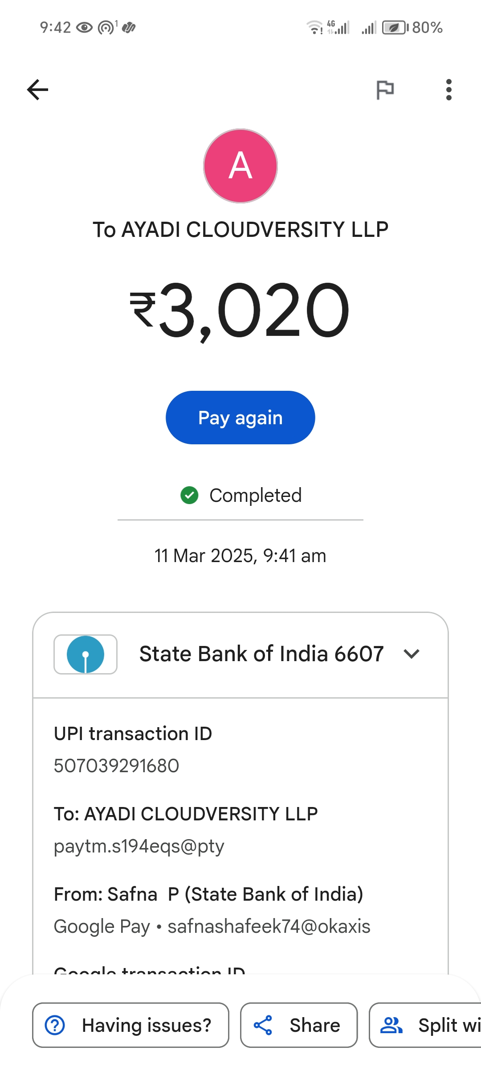481x1076 pixels.
Task: Tap the green Completed checkmark icon
Action: point(189,495)
